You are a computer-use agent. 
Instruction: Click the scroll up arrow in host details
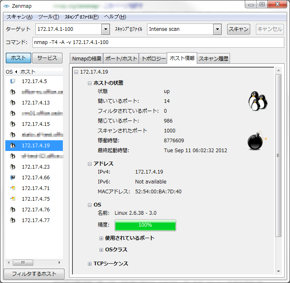click(278, 70)
